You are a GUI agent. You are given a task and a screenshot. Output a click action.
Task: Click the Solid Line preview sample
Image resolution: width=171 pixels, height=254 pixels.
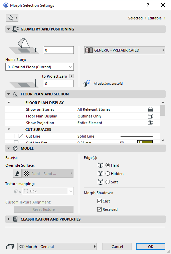(x=137, y=137)
